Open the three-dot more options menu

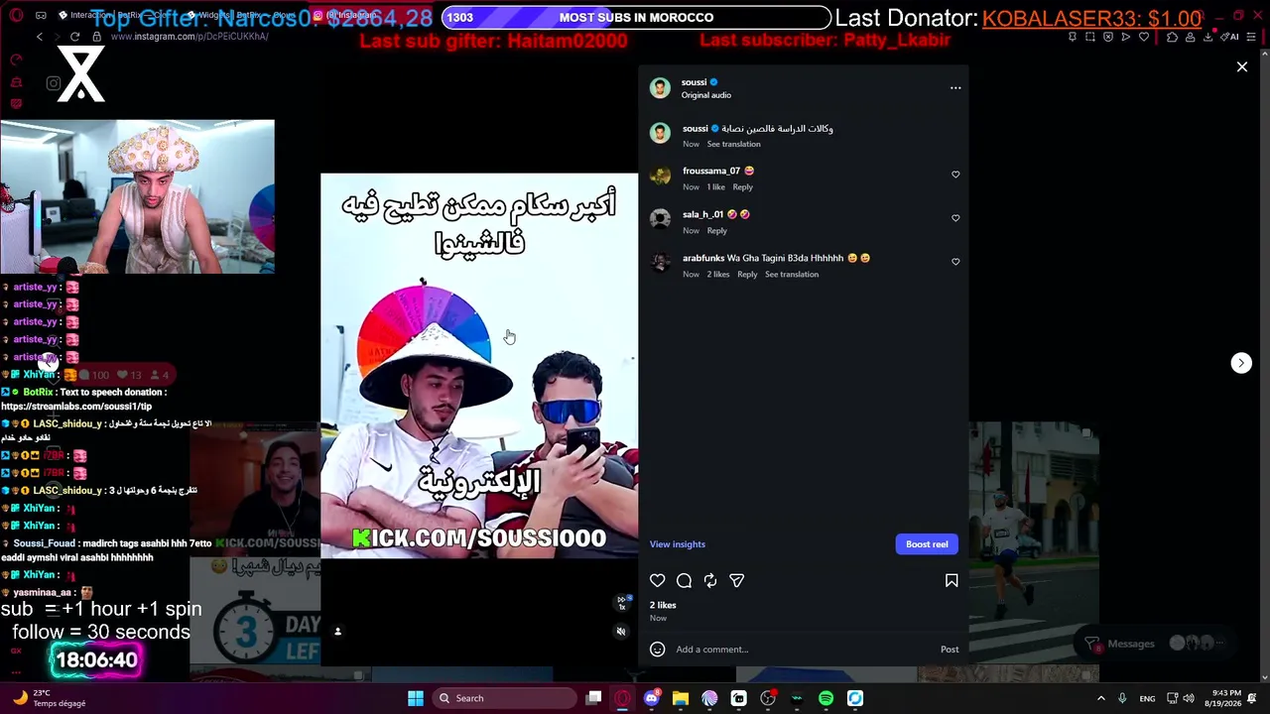955,88
